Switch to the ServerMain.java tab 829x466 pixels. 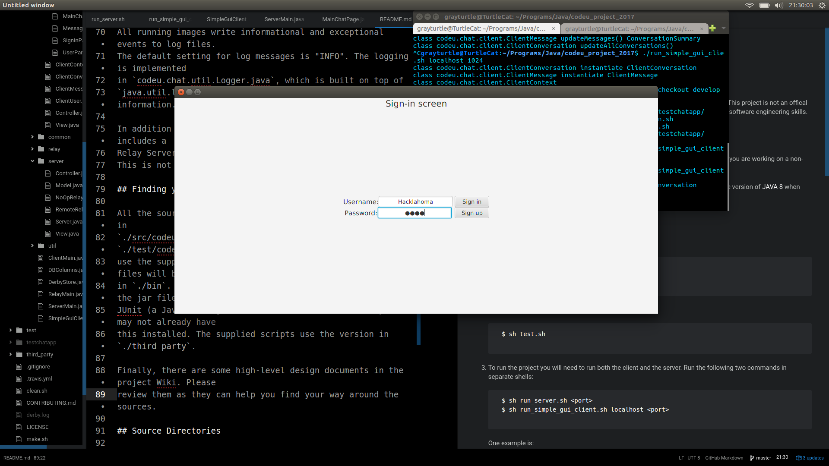(284, 19)
